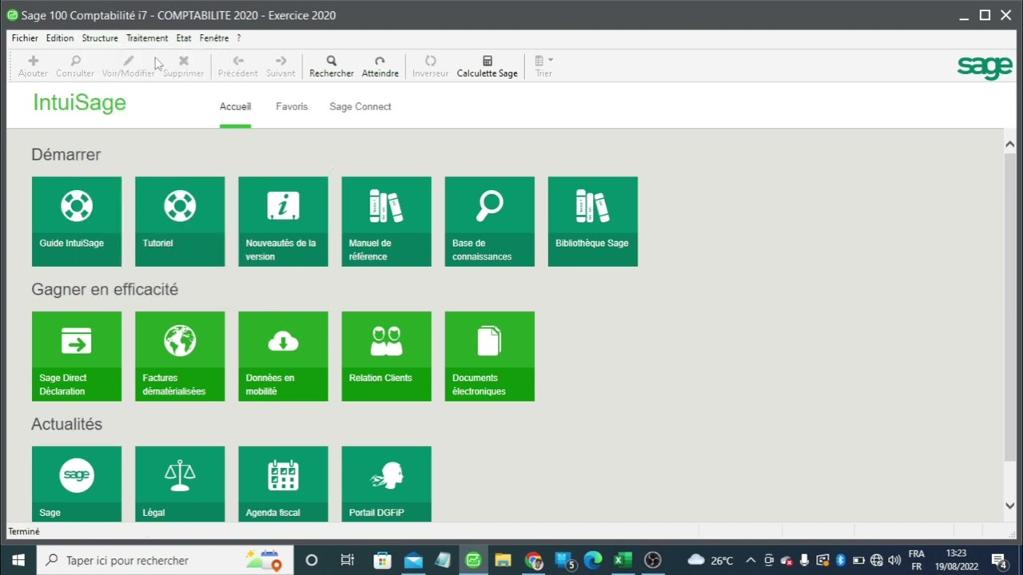Viewport: 1023px width, 575px height.
Task: Open Microsoft Edge from the taskbar
Action: (x=592, y=561)
